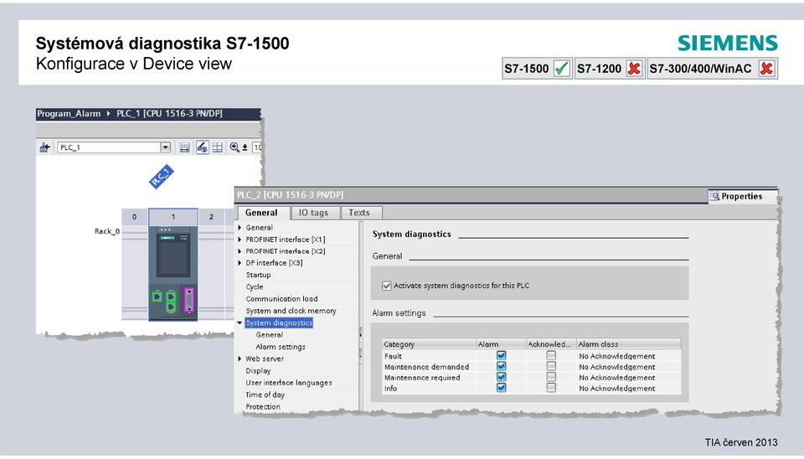
Task: Click the upper-left green PROFINET port on CPU
Action: (x=157, y=297)
